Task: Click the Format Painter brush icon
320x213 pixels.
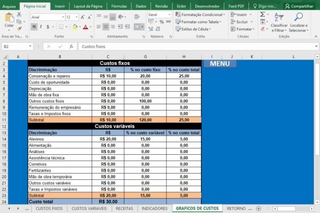Action: (19, 29)
